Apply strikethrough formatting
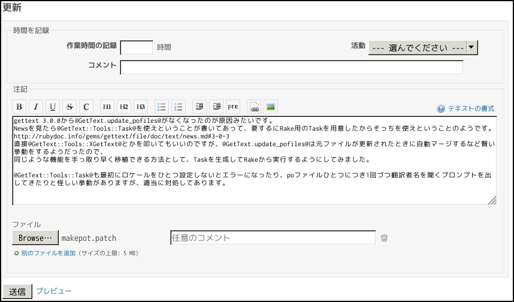 tap(69, 107)
